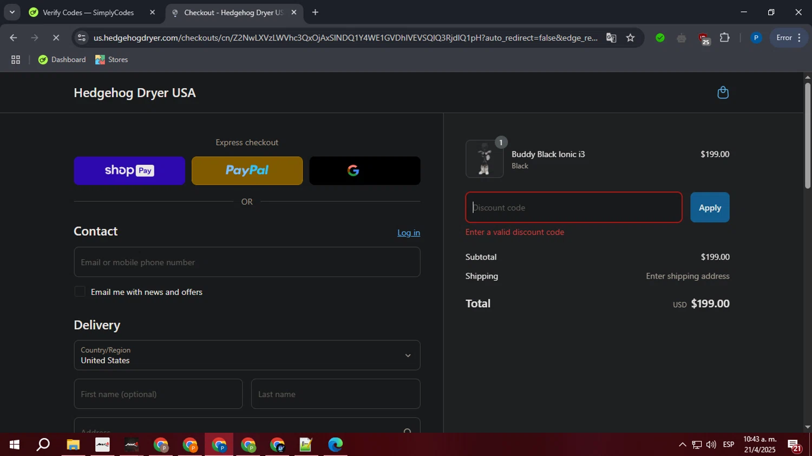Viewport: 812px width, 456px height.
Task: Open the notification center with 21 badge
Action: pyautogui.click(x=795, y=446)
